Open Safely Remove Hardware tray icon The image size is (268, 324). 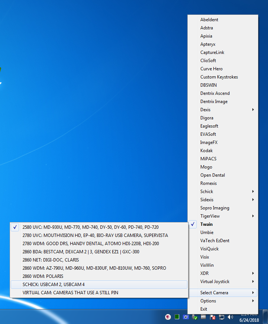point(195,317)
